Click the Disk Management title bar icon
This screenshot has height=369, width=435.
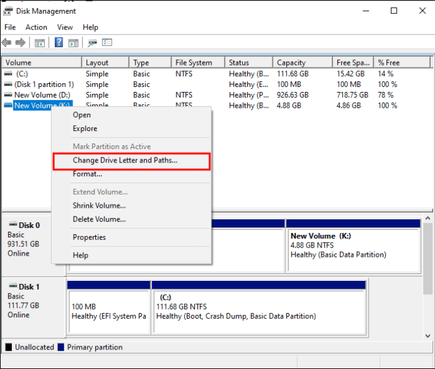[8, 11]
